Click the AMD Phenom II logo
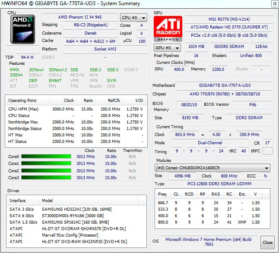This screenshot has width=279, height=253. click(x=22, y=29)
